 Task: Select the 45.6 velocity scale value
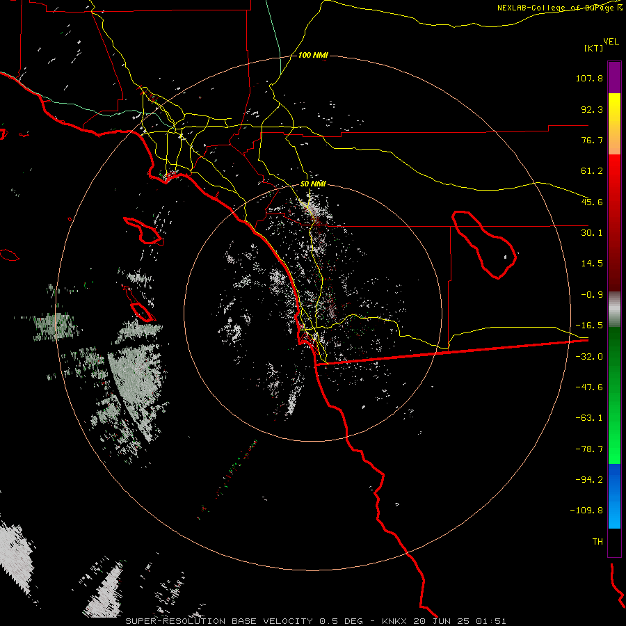tap(592, 202)
